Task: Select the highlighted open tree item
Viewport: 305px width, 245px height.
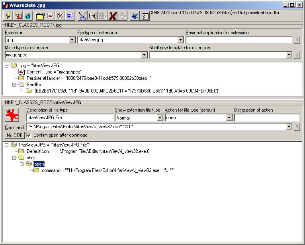Action: 39,164
